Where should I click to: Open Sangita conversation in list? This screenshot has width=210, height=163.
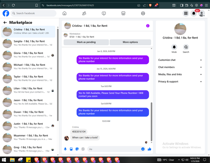point(28,43)
